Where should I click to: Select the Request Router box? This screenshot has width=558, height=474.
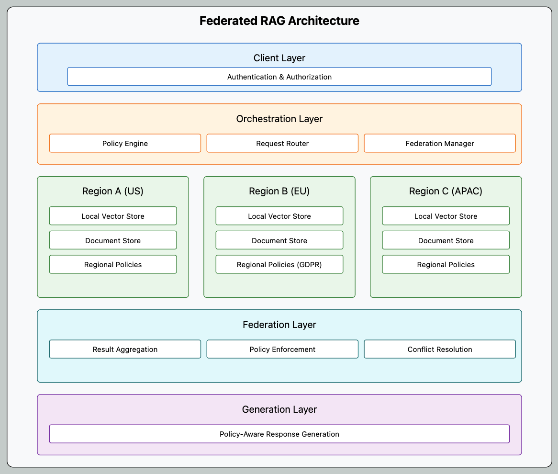coord(282,143)
